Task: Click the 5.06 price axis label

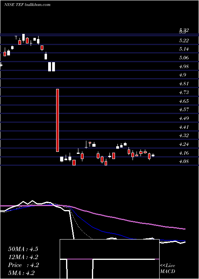Action: pyautogui.click(x=184, y=58)
